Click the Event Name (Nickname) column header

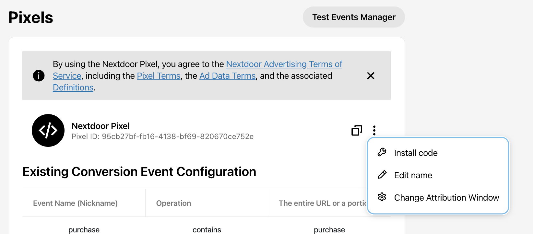pos(75,203)
